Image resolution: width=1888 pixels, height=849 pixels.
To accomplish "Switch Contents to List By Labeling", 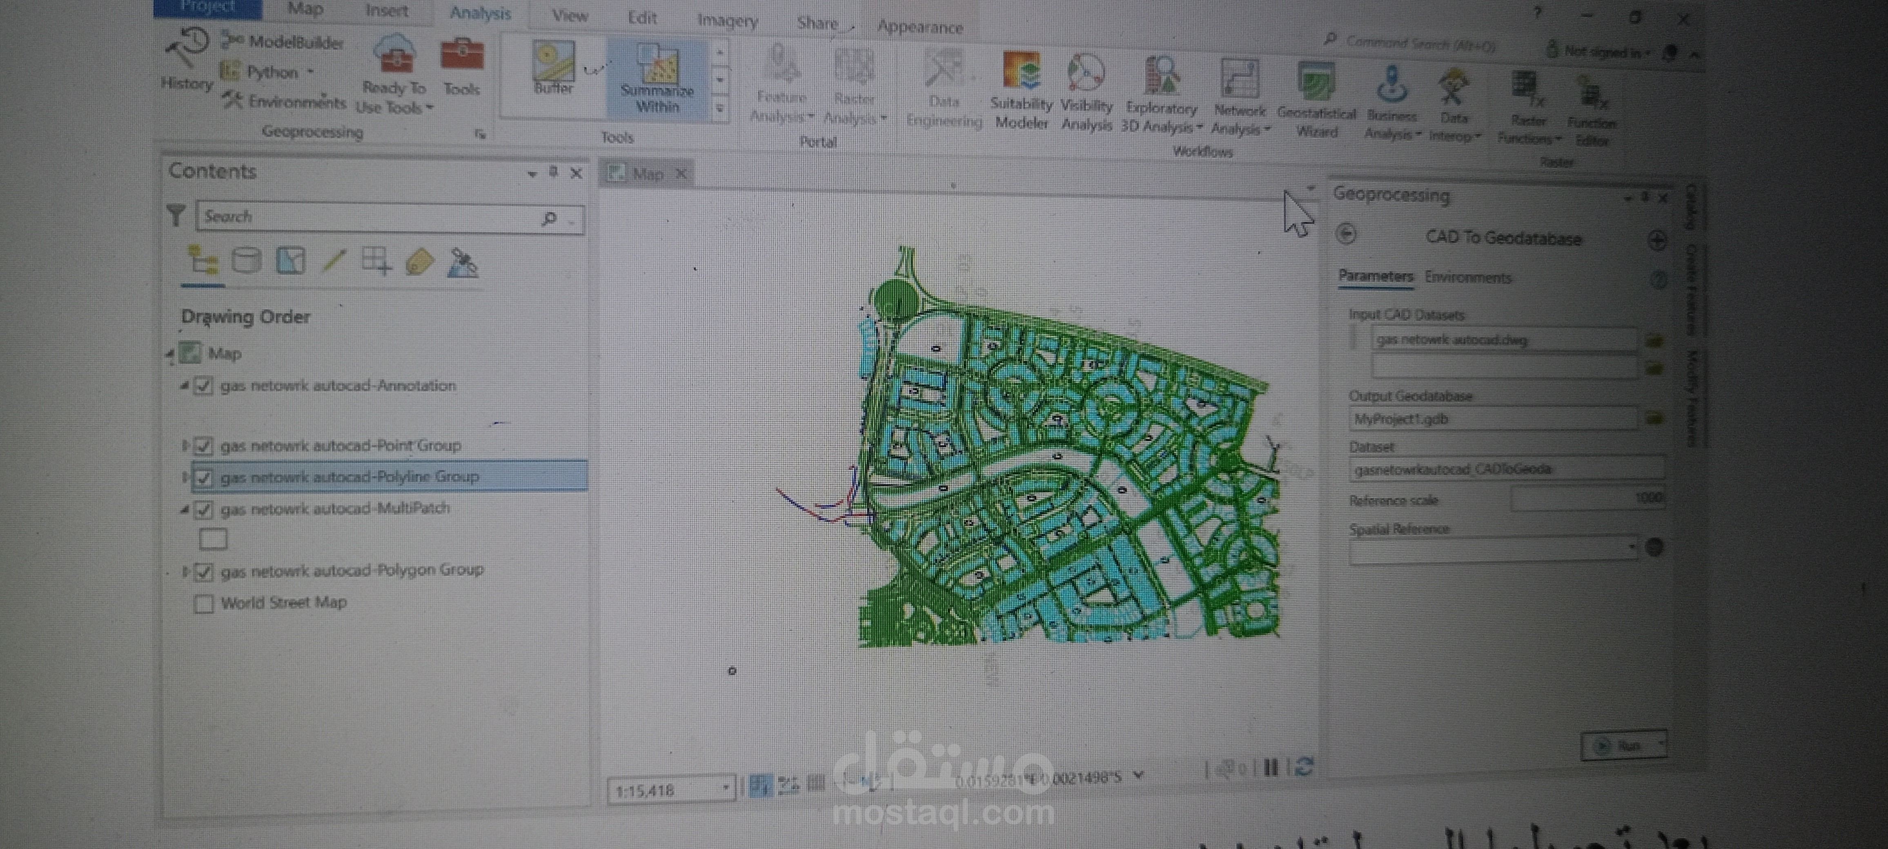I will tap(420, 262).
